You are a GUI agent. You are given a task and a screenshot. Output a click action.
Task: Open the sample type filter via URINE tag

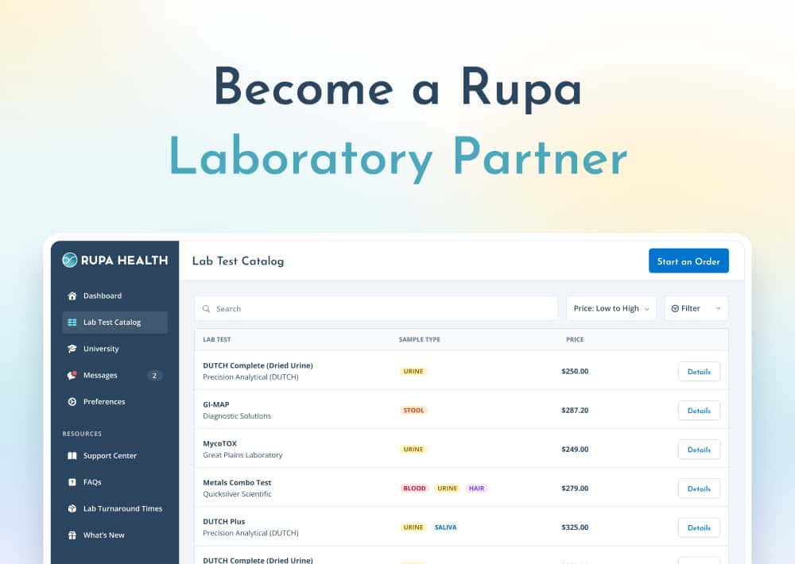click(x=413, y=371)
